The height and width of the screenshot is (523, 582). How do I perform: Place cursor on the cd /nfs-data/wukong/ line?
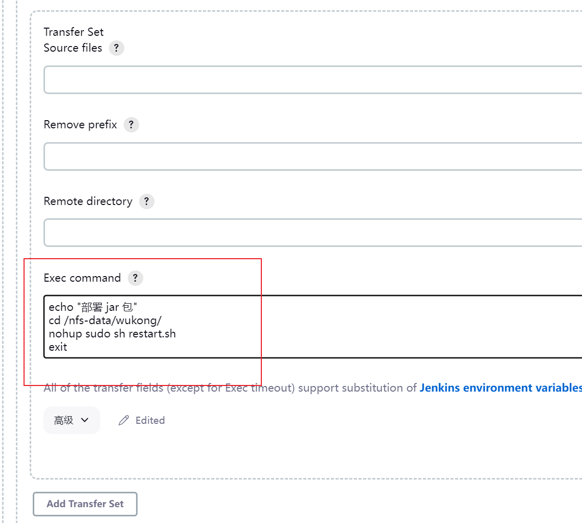coord(105,321)
